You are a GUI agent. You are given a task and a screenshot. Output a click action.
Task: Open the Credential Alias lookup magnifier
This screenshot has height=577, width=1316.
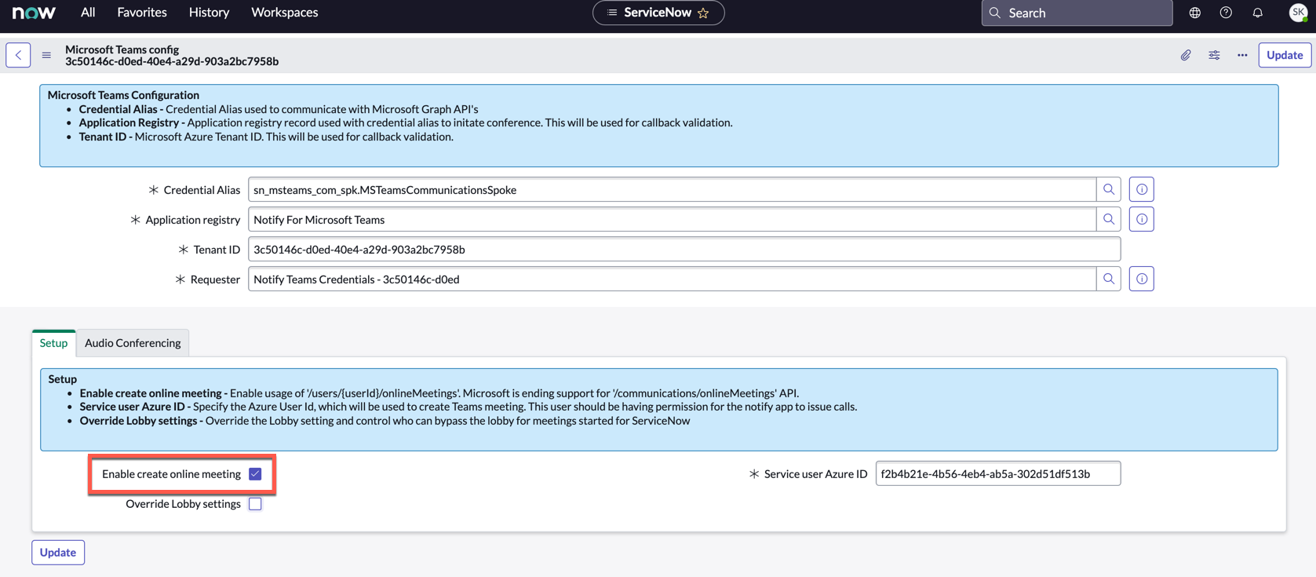tap(1109, 189)
